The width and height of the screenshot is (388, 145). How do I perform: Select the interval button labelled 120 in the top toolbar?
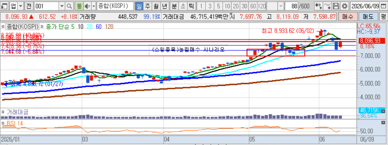point(262,6)
